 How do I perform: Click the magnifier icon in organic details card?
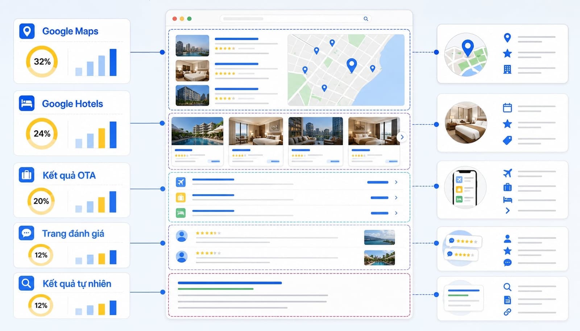click(507, 287)
